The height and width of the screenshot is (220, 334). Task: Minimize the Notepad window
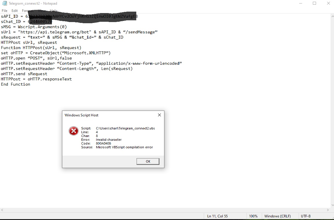[301, 3]
